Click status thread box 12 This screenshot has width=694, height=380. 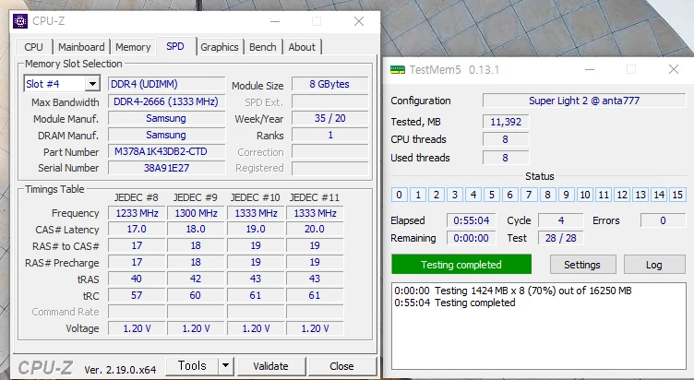pyautogui.click(x=622, y=195)
